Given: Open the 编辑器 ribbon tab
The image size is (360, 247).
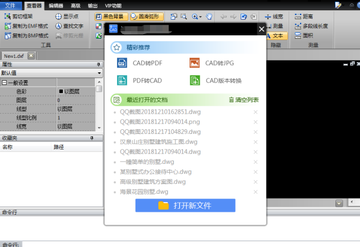Looking at the screenshot, I should point(56,5).
